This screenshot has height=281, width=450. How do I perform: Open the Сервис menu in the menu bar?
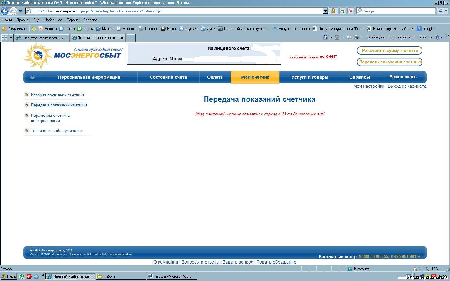(x=72, y=20)
